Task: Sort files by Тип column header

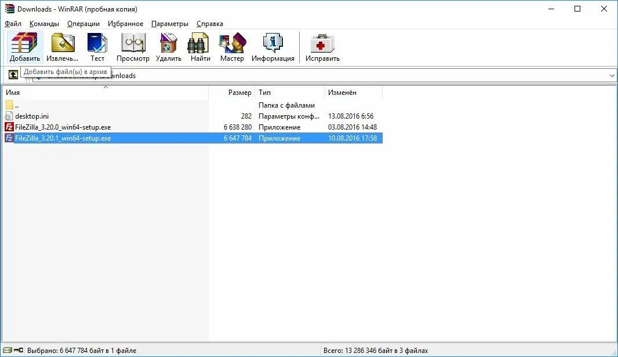Action: (x=290, y=93)
